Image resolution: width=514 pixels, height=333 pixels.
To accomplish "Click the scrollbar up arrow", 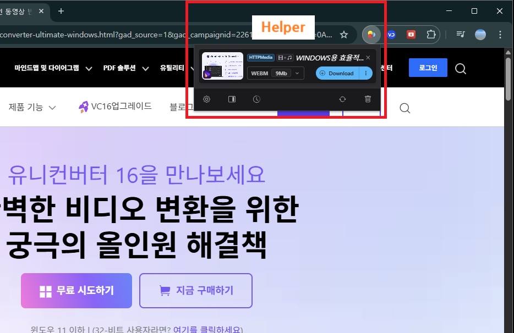I will point(508,52).
